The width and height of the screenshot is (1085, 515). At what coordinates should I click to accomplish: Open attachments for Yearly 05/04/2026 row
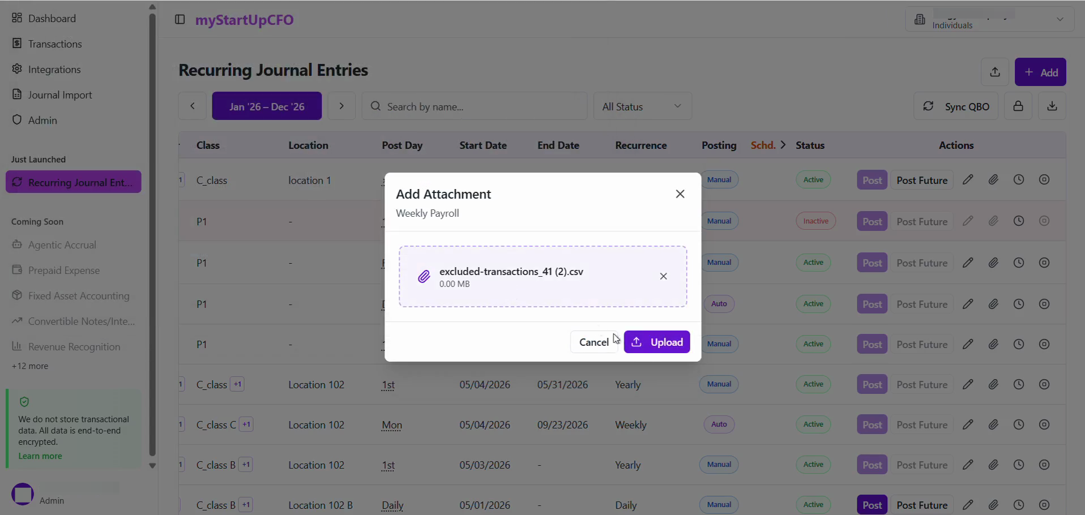(x=993, y=384)
